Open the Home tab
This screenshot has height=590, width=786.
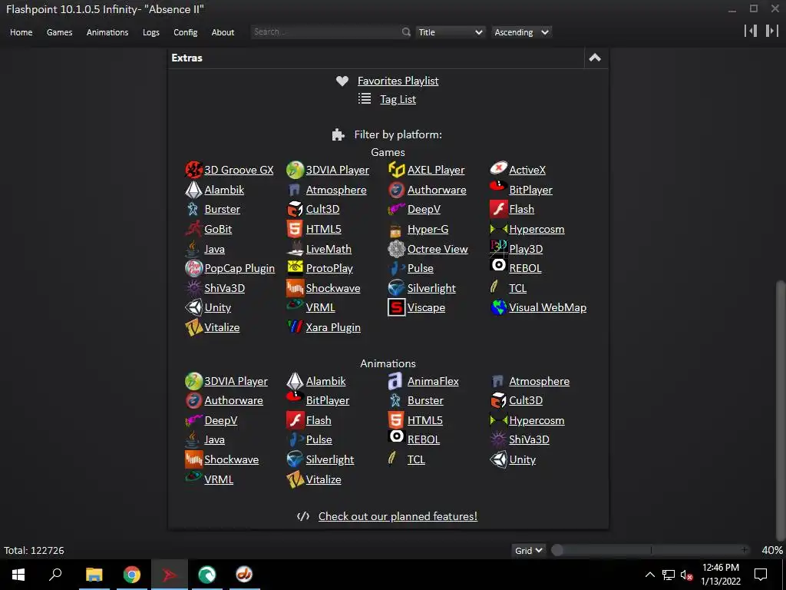coord(21,32)
